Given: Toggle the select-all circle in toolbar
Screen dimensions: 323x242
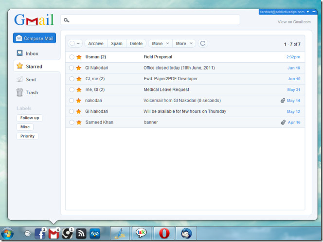Looking at the screenshot, I should tap(72, 43).
